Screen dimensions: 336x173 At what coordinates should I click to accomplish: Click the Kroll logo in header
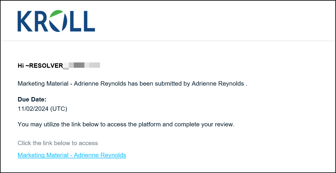click(x=56, y=21)
